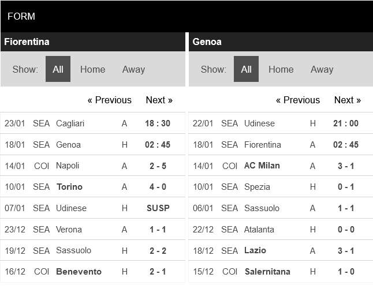Show Fiorentina Away matches only
The width and height of the screenshot is (373, 289).
[133, 69]
